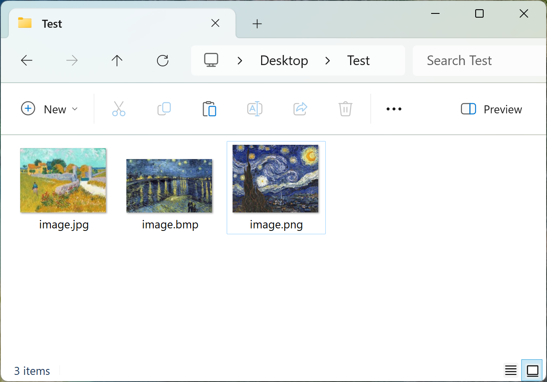Minimize the File Explorer window
This screenshot has height=382, width=547.
435,14
